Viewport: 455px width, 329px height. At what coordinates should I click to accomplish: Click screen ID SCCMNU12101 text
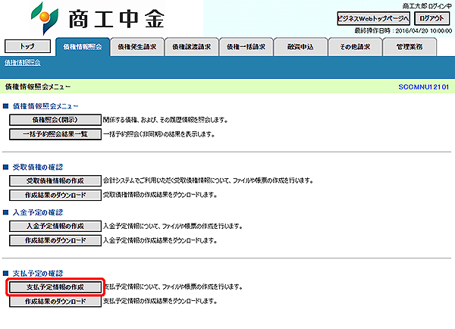pos(424,86)
